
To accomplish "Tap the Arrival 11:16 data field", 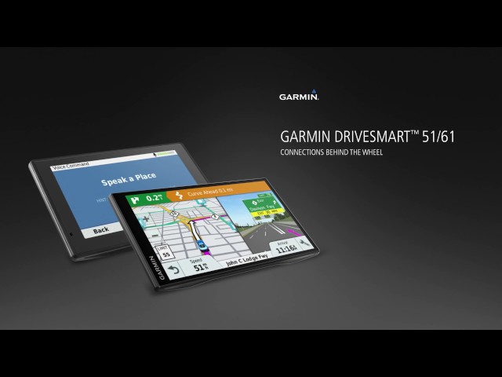I will (x=285, y=248).
